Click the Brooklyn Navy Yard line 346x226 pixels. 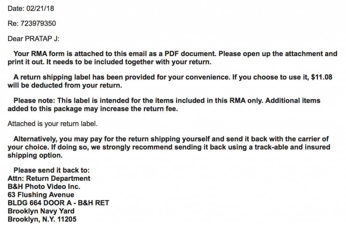click(x=41, y=211)
